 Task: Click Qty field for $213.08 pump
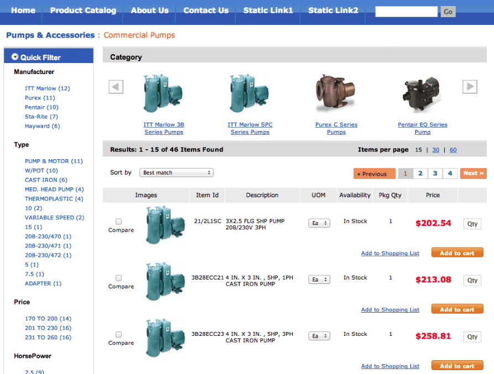(472, 280)
